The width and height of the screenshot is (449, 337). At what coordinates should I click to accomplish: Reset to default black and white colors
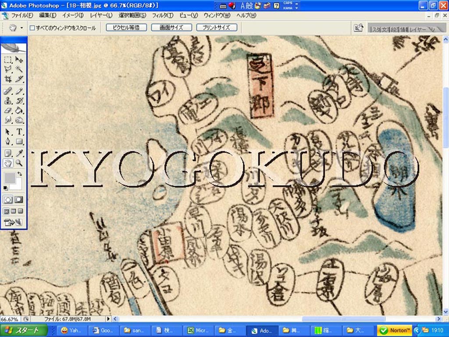coord(5,188)
